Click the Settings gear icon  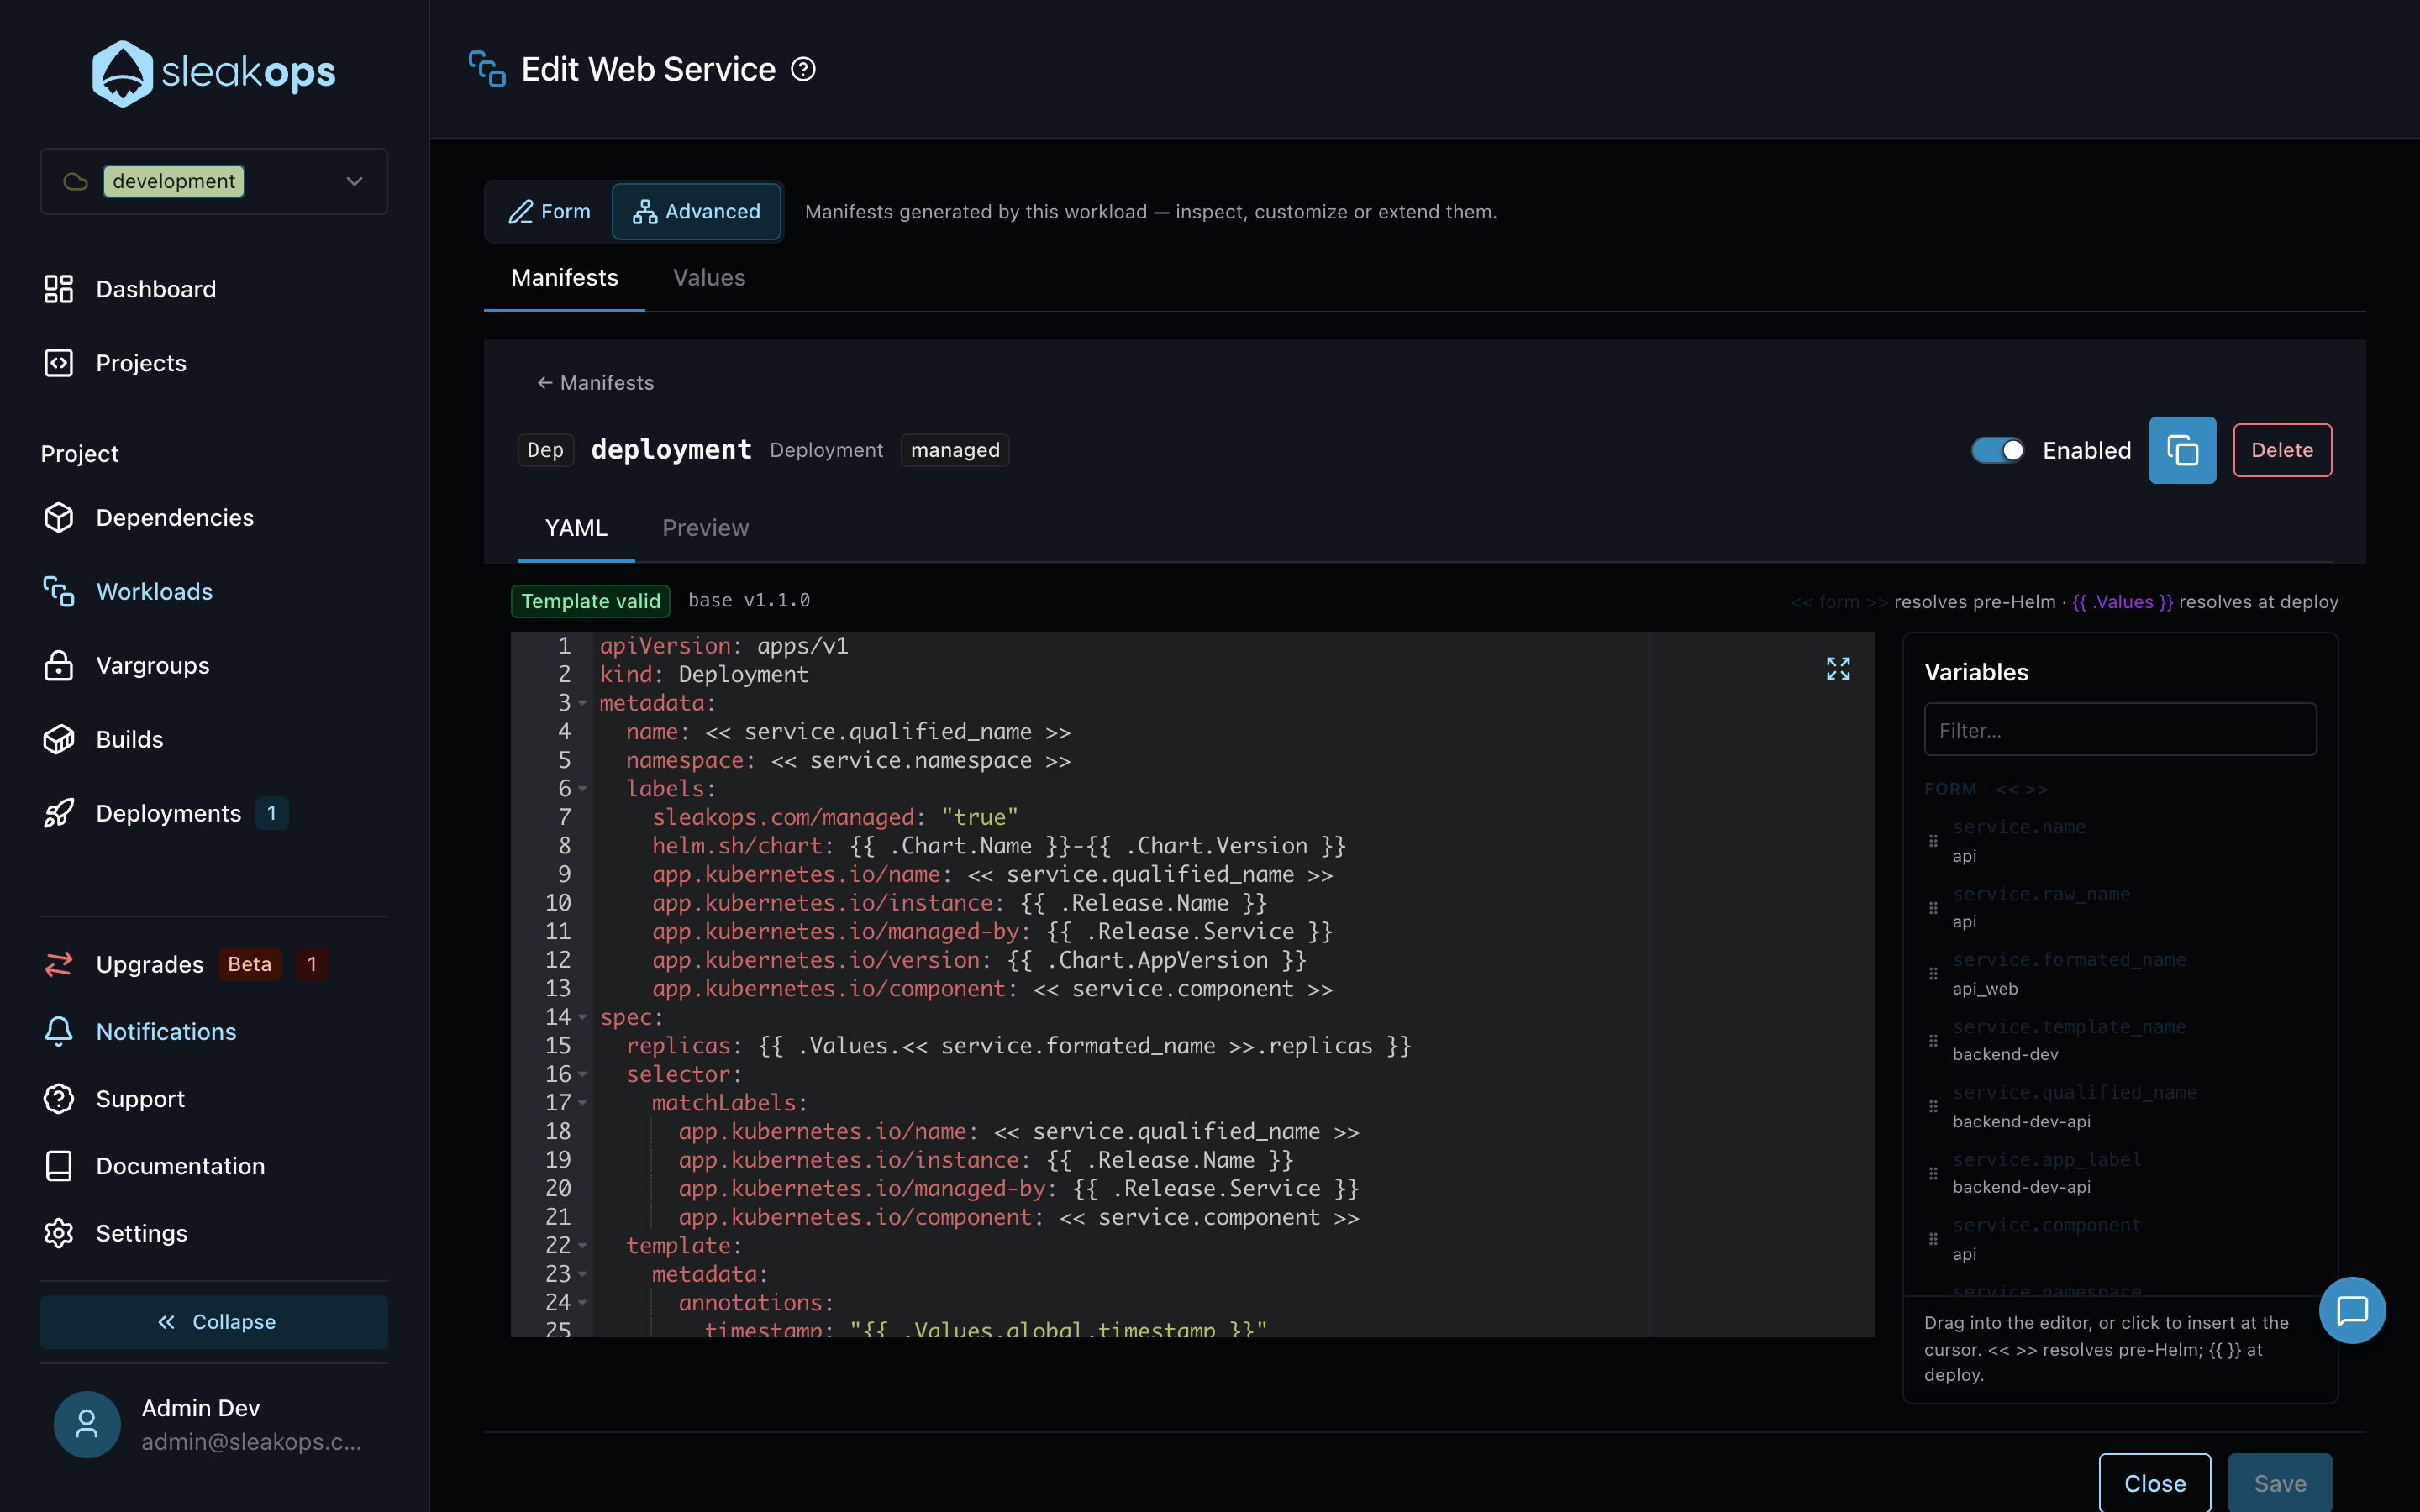pyautogui.click(x=59, y=1233)
